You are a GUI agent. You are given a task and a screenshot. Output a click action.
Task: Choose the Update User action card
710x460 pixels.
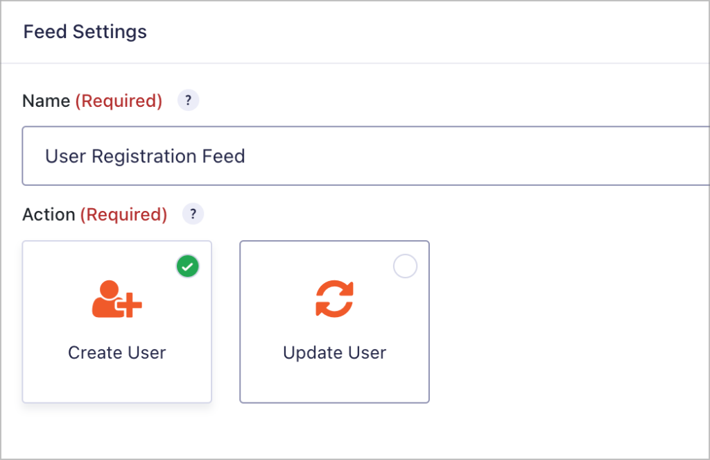point(334,321)
